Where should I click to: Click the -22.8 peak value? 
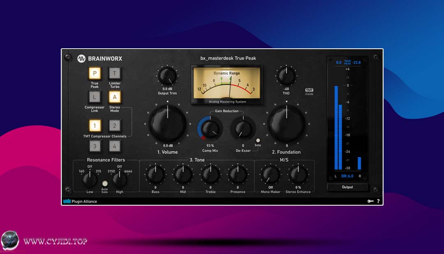[x=356, y=62]
